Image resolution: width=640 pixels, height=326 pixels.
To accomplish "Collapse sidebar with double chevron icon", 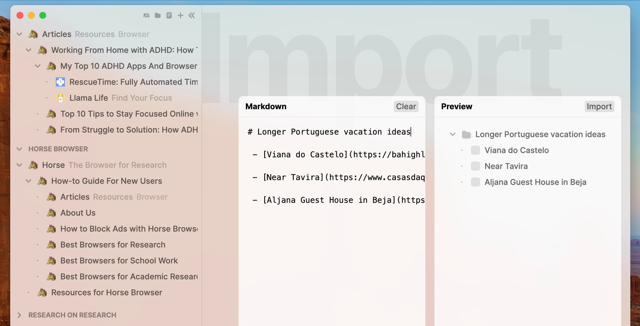I will point(192,15).
